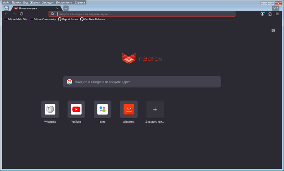Open the Закладки menu

pyautogui.click(x=48, y=2)
